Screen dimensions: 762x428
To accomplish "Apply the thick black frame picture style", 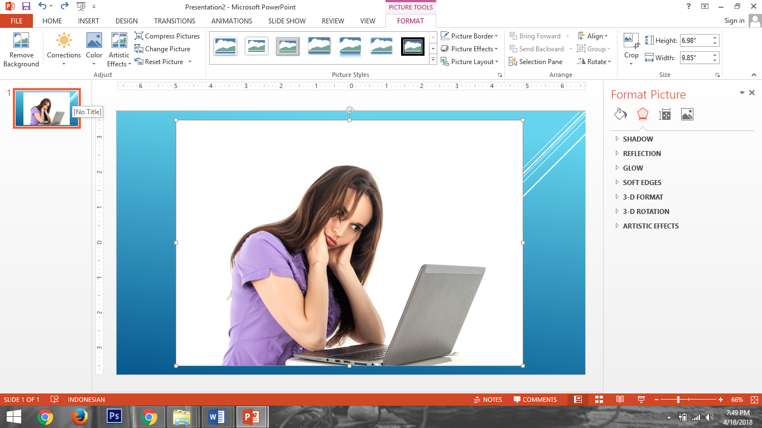I will click(x=412, y=46).
